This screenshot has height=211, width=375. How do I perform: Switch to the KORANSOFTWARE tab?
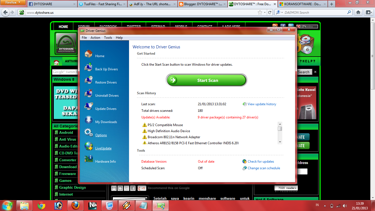[x=302, y=4]
